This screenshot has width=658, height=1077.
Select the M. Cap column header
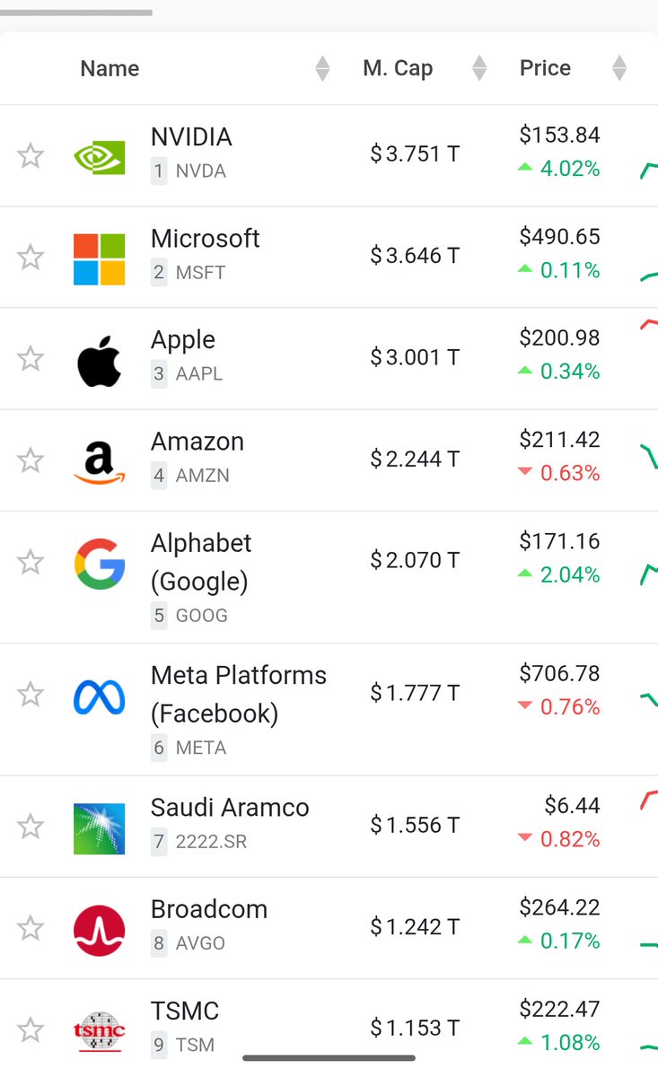[x=398, y=68]
